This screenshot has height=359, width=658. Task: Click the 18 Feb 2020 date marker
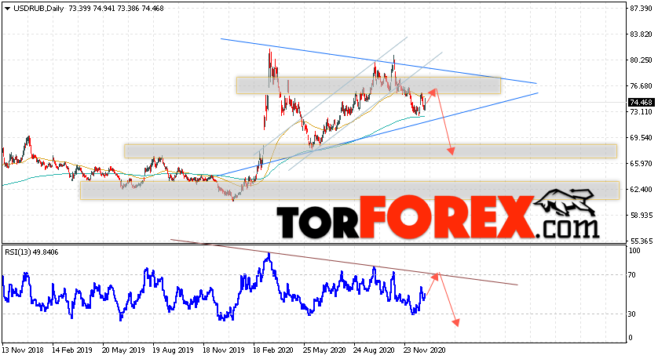(x=272, y=350)
